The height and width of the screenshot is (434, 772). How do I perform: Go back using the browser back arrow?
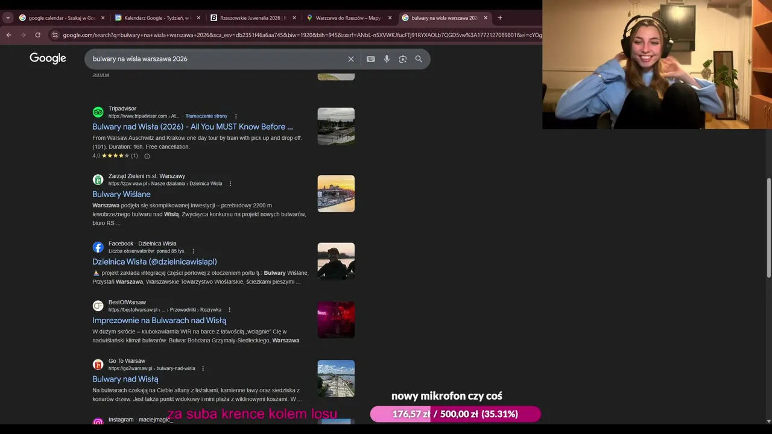(8, 35)
